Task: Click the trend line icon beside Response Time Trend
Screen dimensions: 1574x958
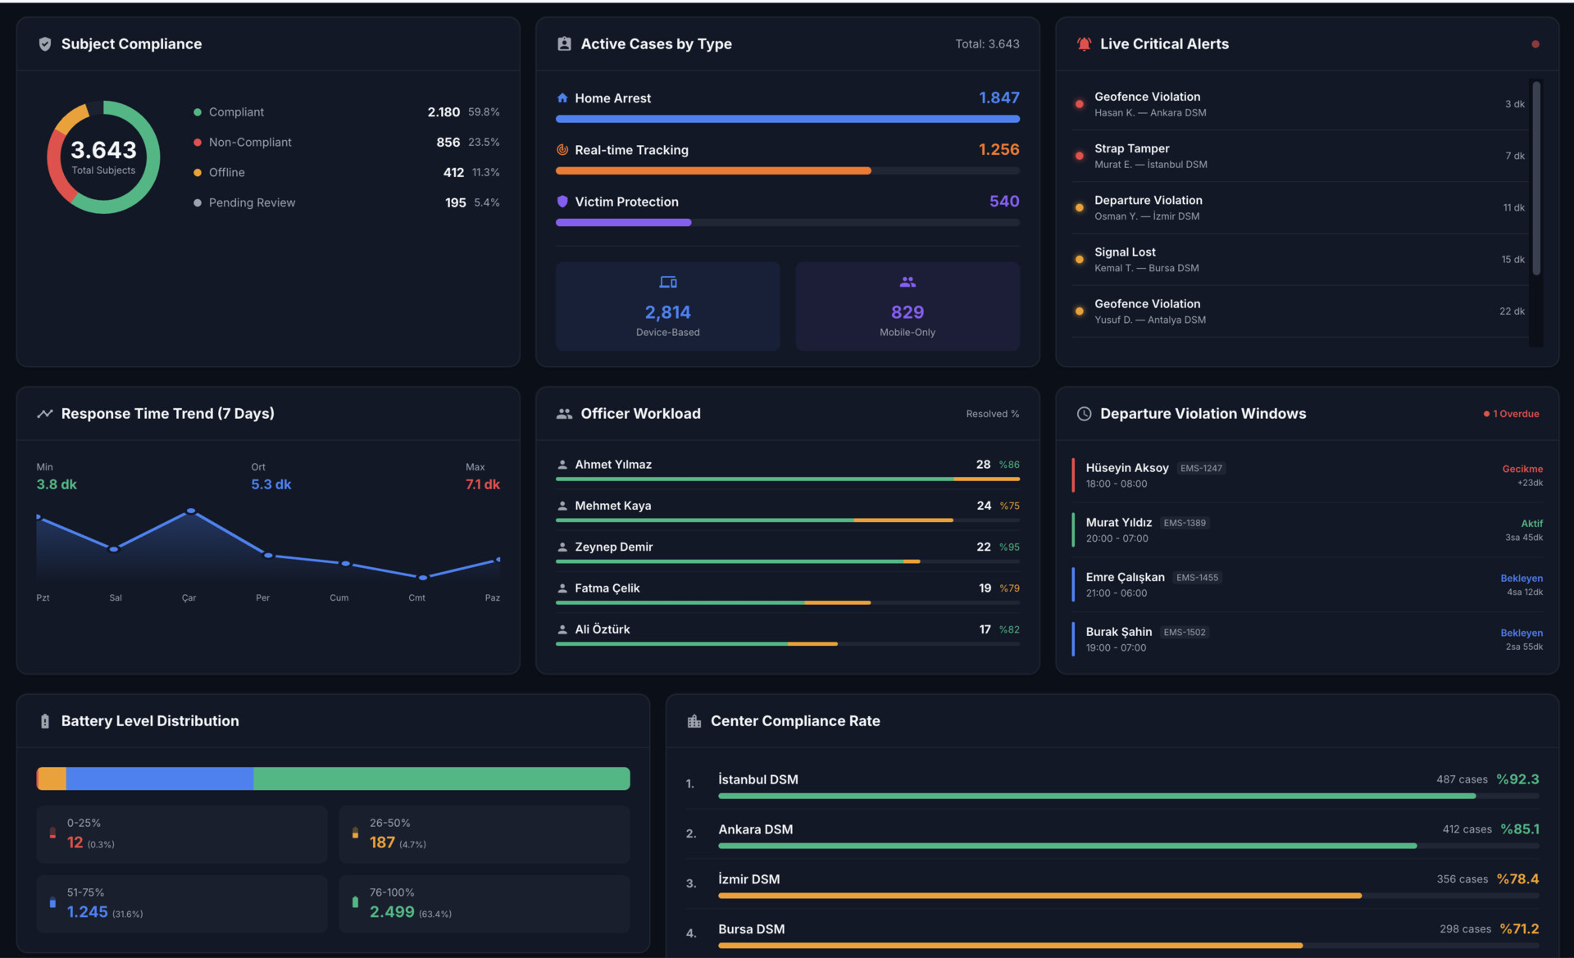Action: [x=45, y=414]
